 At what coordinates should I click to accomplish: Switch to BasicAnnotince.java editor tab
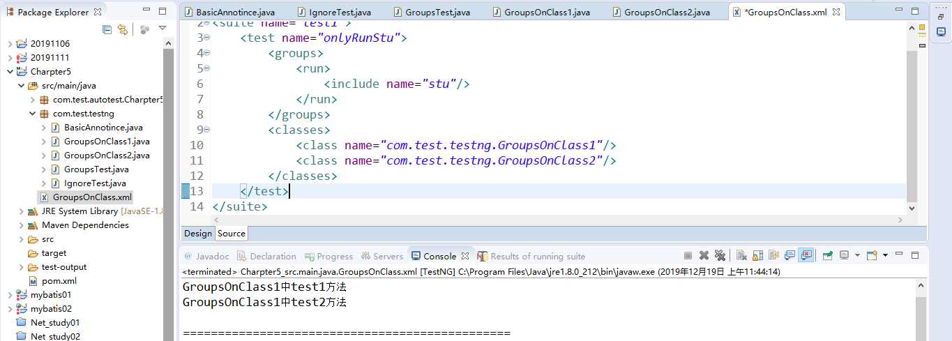coord(229,13)
